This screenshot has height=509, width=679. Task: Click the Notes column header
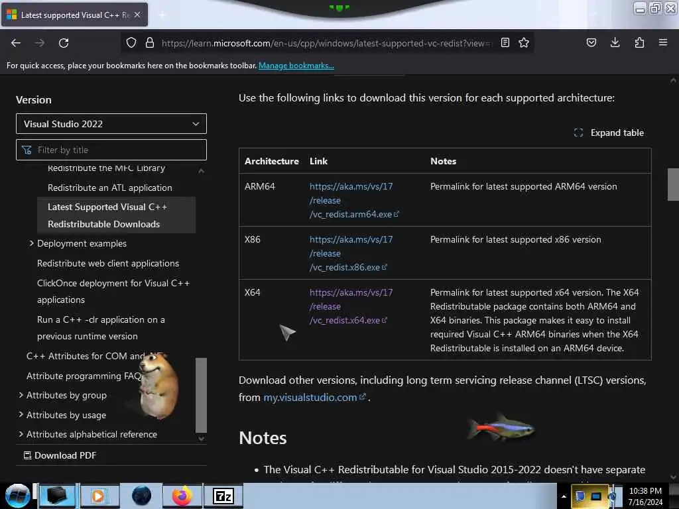pos(443,161)
